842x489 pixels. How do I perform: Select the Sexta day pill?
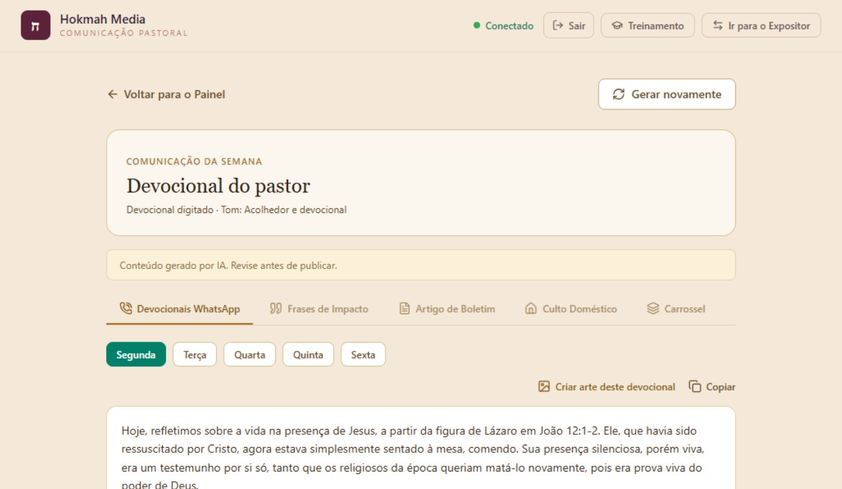pos(363,354)
